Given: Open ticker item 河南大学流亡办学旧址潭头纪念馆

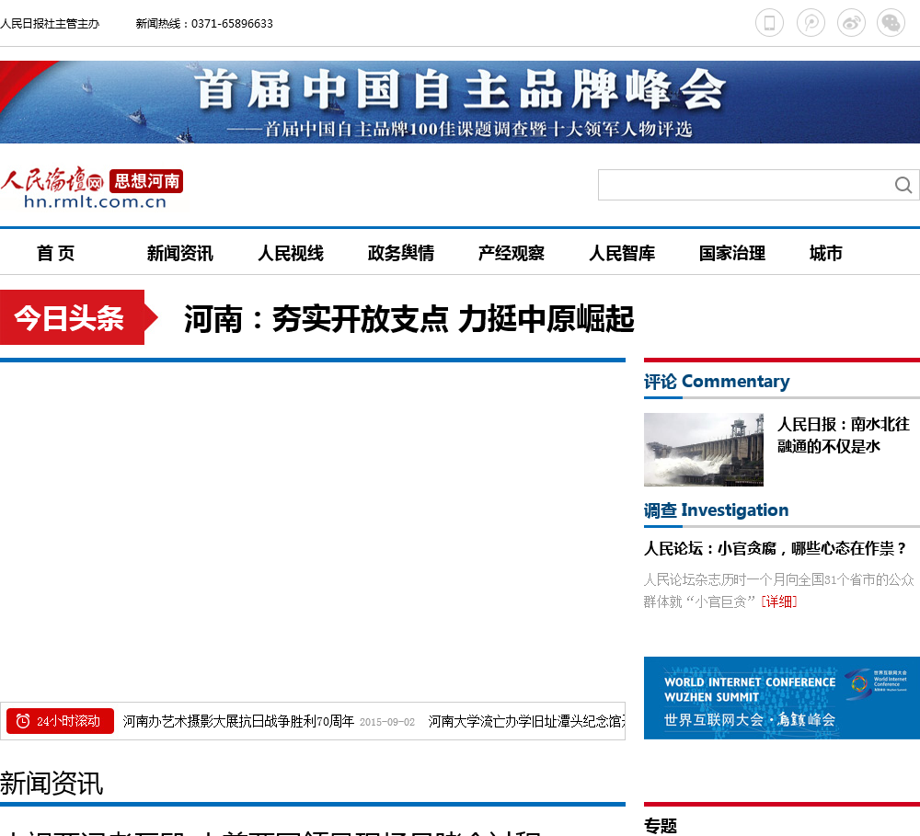Looking at the screenshot, I should [526, 721].
